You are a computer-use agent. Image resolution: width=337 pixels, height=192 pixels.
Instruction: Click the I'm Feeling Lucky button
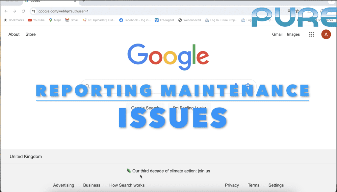pos(189,108)
